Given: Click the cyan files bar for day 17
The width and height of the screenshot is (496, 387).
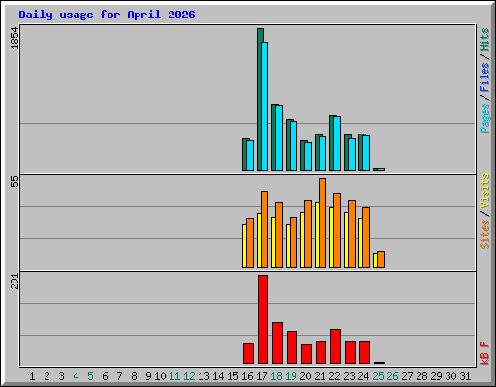Looking at the screenshot, I should click(264, 106).
